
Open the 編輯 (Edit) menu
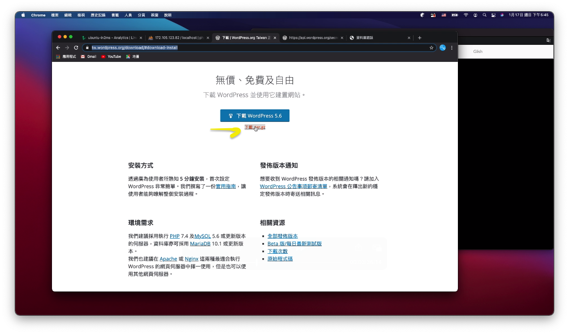[x=68, y=15]
